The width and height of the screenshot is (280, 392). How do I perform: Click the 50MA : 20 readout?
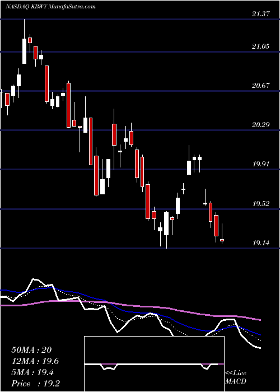click(31, 350)
